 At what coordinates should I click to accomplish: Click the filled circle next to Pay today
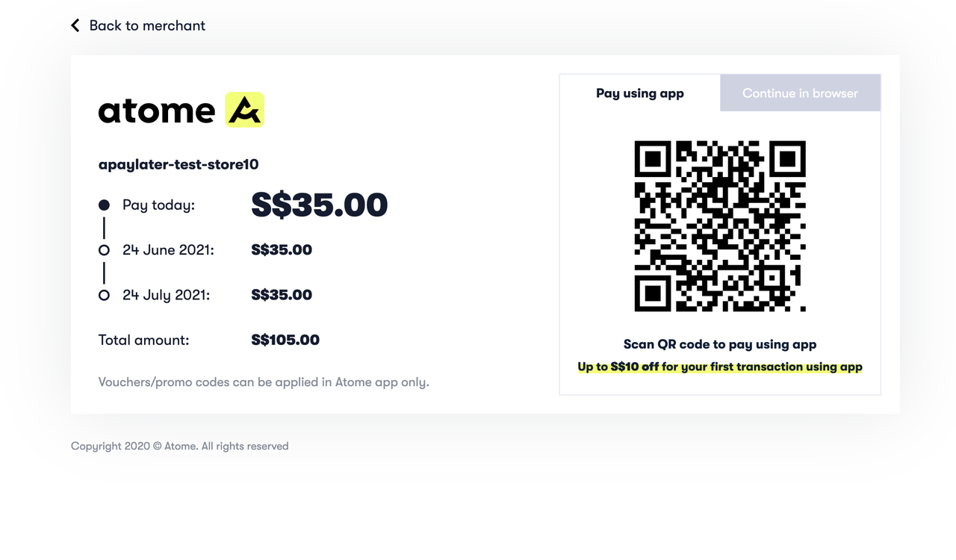[104, 204]
